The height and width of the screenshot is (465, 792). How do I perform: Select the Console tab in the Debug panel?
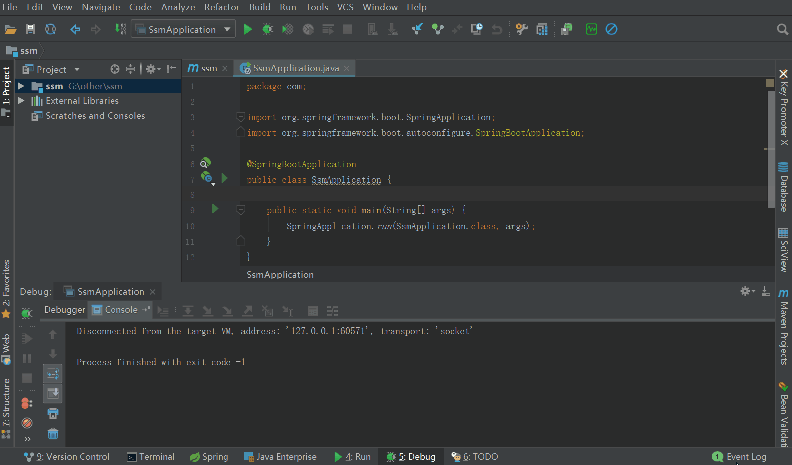(x=121, y=310)
